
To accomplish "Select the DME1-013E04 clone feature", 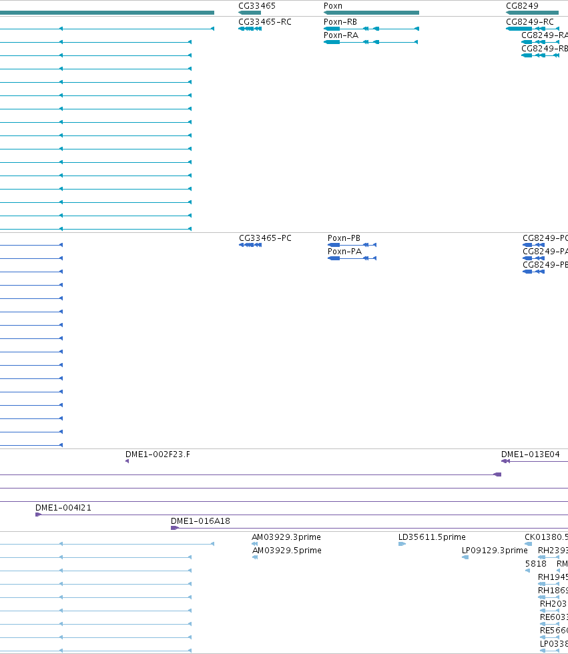I will 535,461.
